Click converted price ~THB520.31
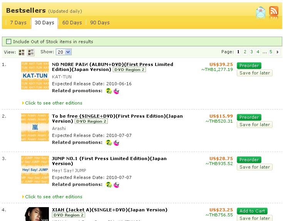 (x=219, y=121)
